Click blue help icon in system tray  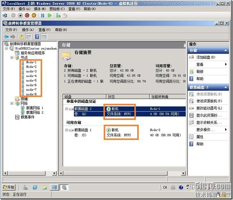point(181,187)
